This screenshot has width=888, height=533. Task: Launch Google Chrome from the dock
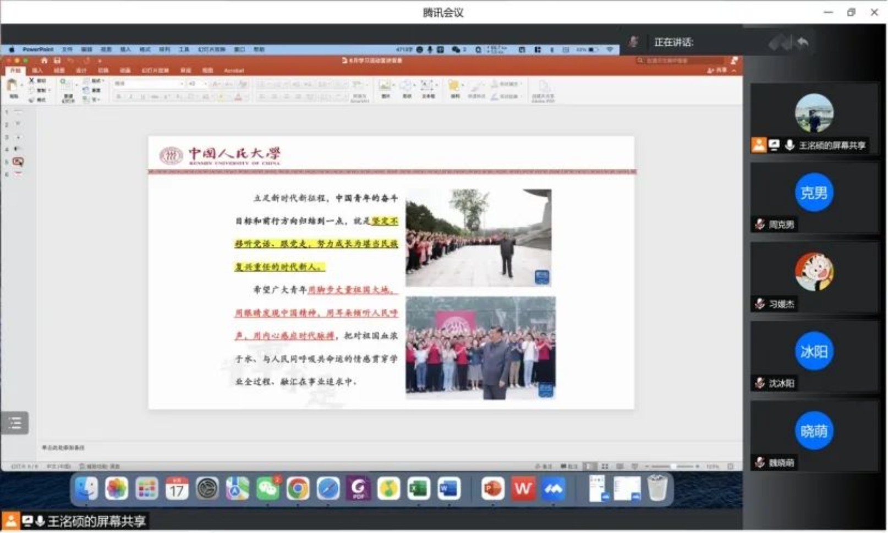click(298, 488)
